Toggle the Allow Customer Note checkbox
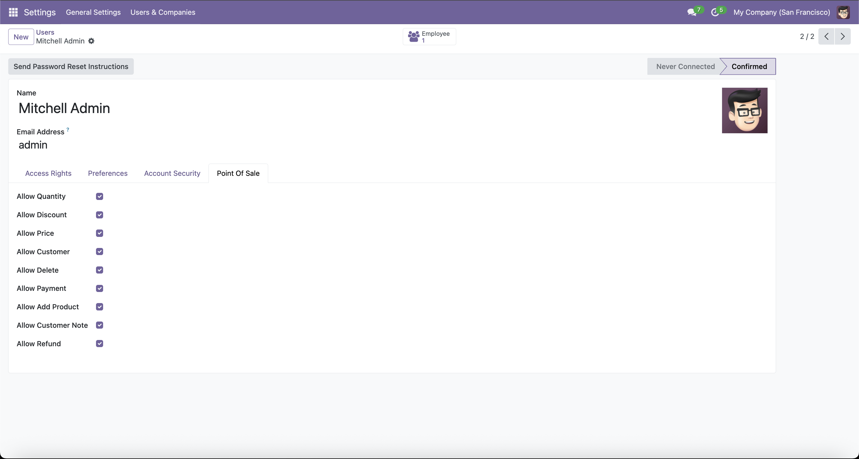 click(99, 325)
